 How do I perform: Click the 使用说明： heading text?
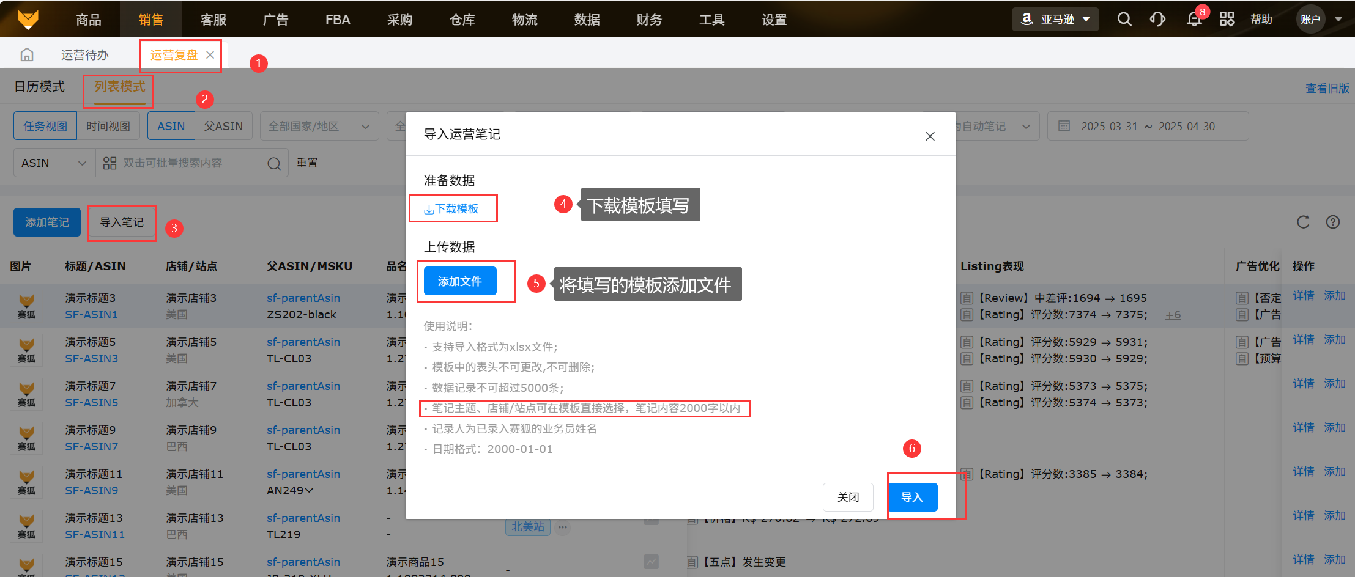click(448, 326)
